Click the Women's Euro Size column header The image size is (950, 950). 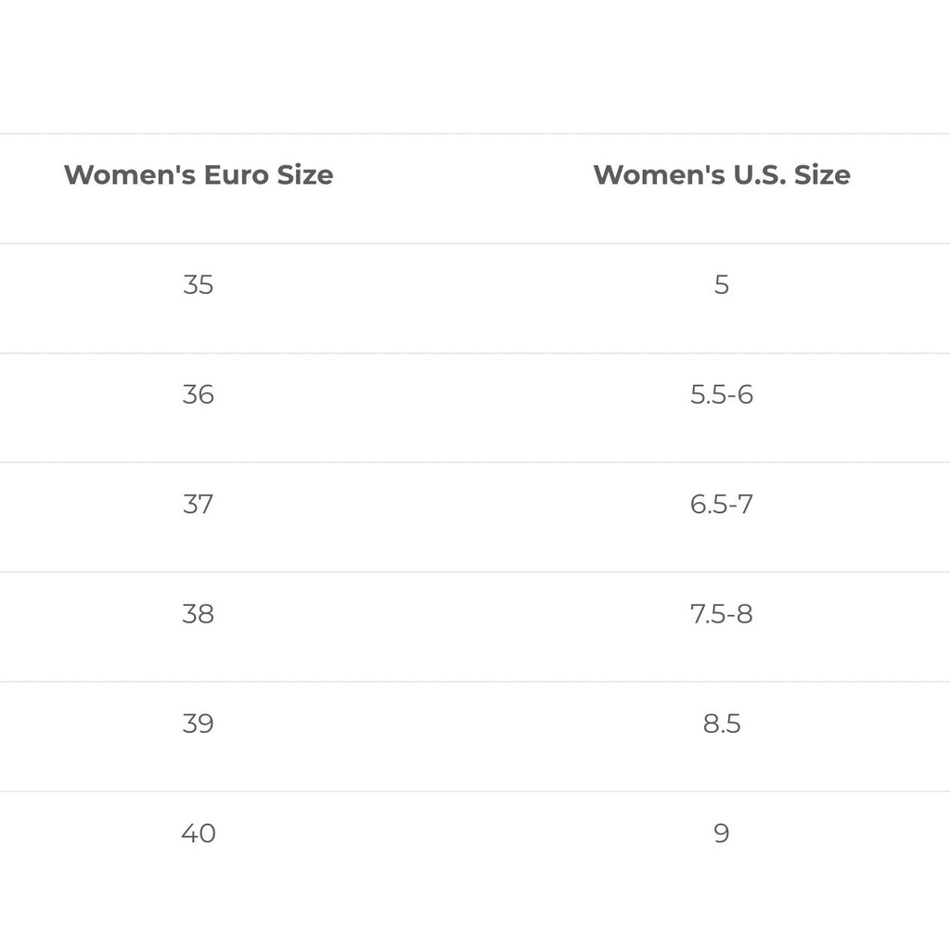[x=199, y=174]
